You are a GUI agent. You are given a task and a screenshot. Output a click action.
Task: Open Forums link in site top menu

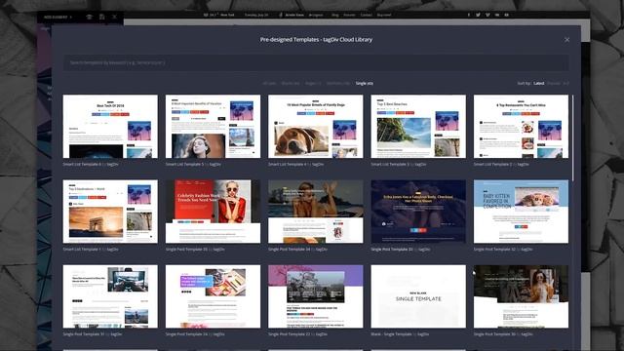tap(349, 16)
